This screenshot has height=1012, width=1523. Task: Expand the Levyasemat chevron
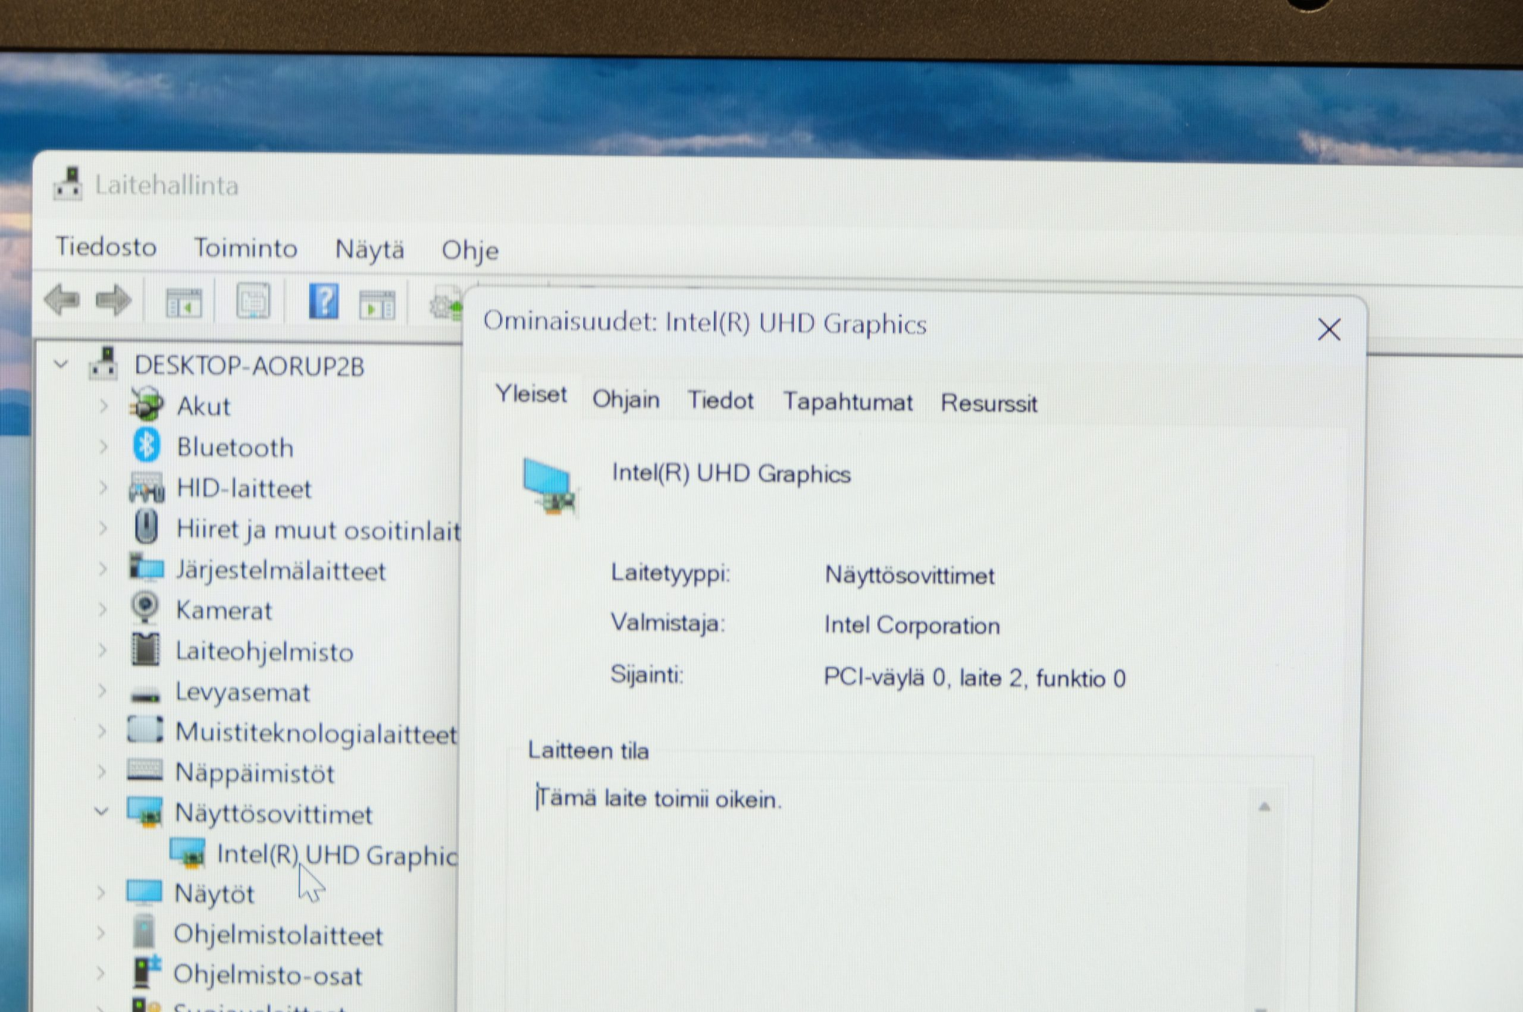point(102,690)
